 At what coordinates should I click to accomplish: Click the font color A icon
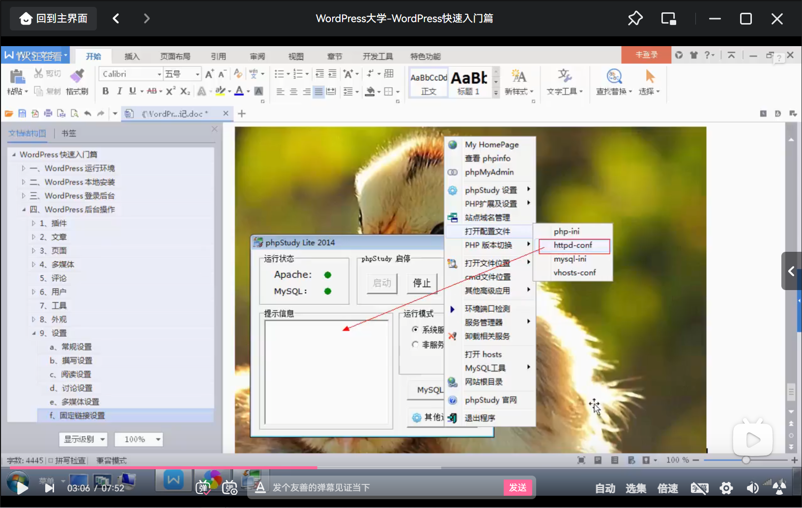[x=239, y=91]
